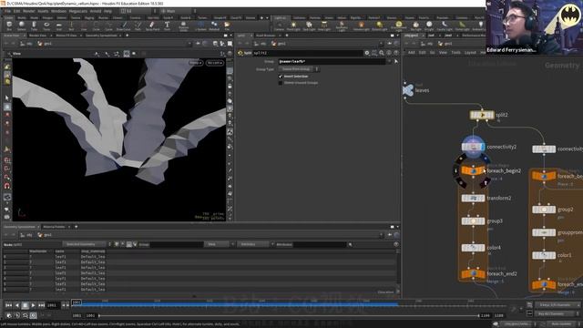The image size is (583, 328).
Task: Toggle the Delete Unused Groups checkbox
Action: point(281,83)
